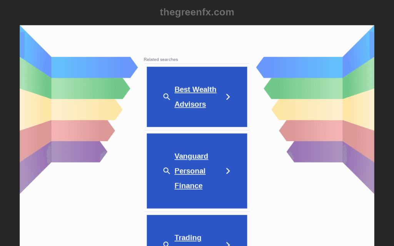This screenshot has height=246, width=394.
Task: Click the left yellow arrow band
Action: click(x=87, y=110)
